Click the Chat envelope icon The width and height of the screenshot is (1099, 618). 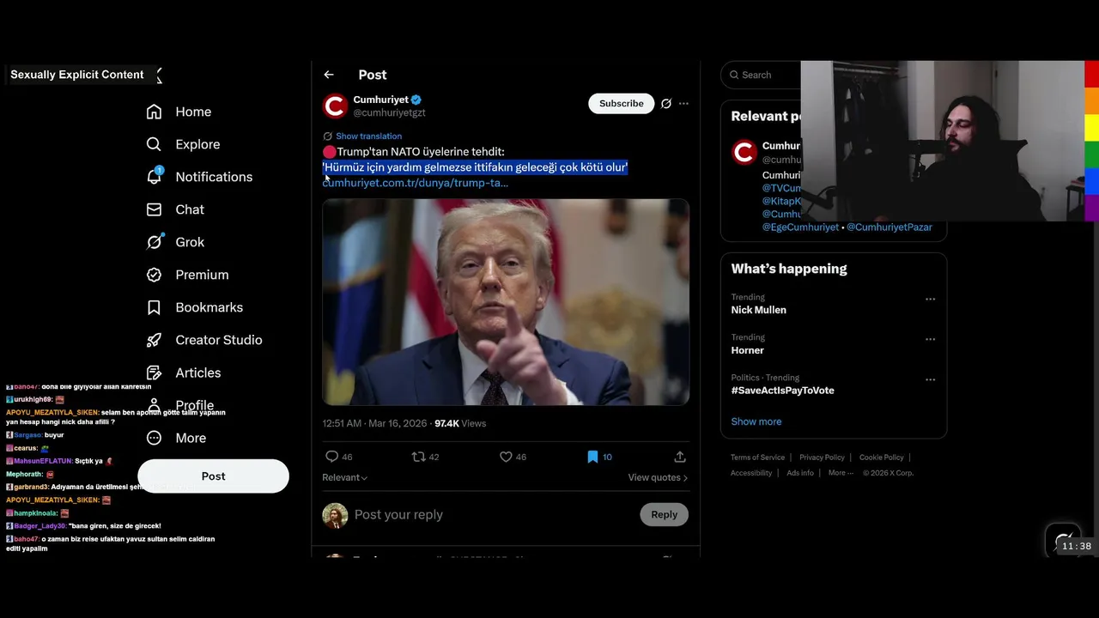click(154, 209)
